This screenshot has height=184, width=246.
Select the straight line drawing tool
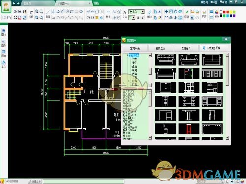(48, 12)
